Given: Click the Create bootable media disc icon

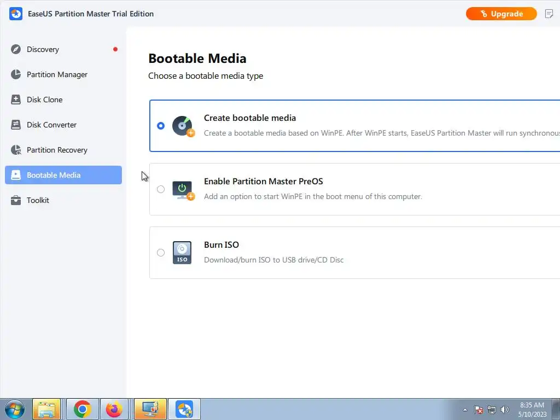Looking at the screenshot, I should 183,126.
